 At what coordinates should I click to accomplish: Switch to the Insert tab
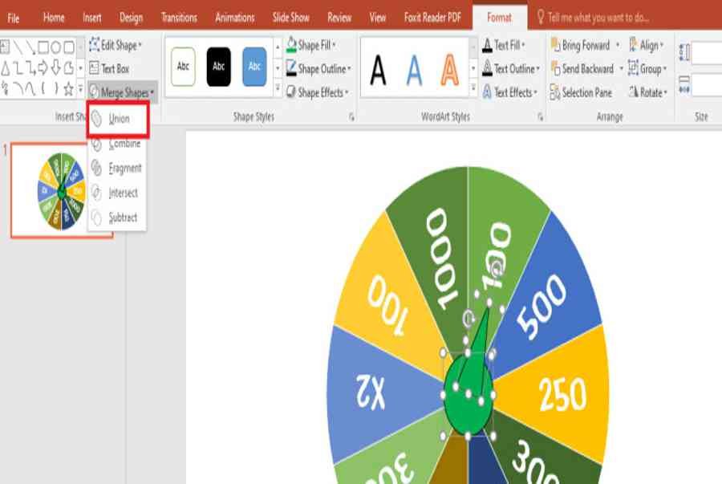click(91, 18)
